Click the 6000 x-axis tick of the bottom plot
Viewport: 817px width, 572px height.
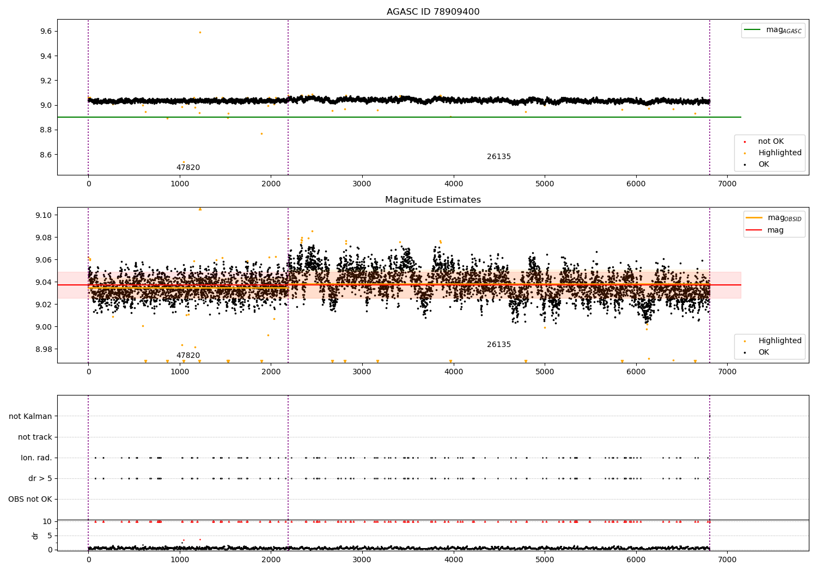636,559
